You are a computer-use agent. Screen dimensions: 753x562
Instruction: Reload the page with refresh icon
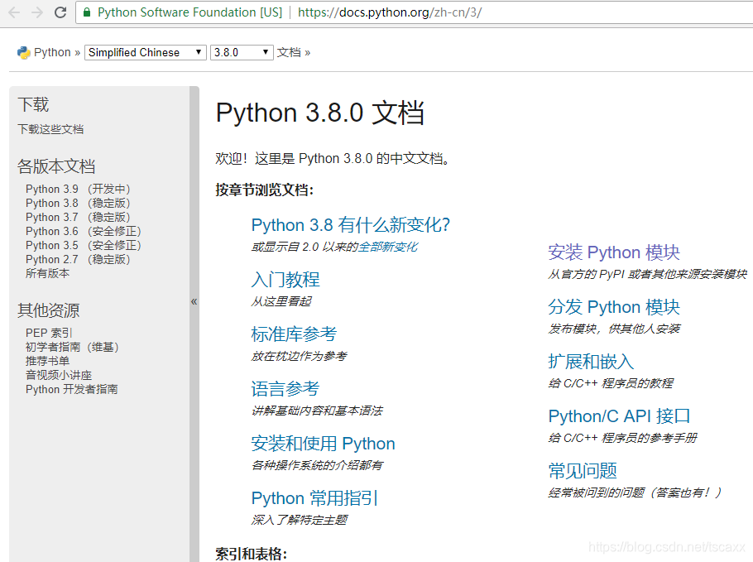tap(60, 12)
